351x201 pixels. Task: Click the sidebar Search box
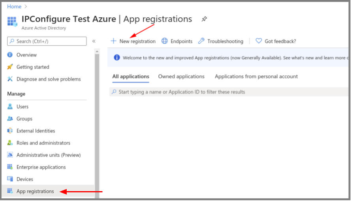pos(47,41)
